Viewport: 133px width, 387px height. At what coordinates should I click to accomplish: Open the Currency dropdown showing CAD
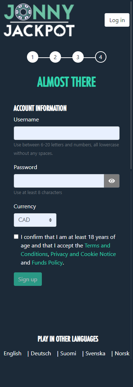35,220
